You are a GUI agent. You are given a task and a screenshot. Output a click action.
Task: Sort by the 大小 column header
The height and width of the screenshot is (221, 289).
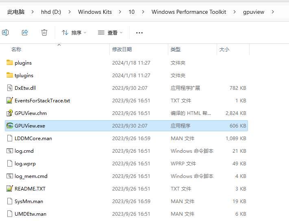[224, 49]
